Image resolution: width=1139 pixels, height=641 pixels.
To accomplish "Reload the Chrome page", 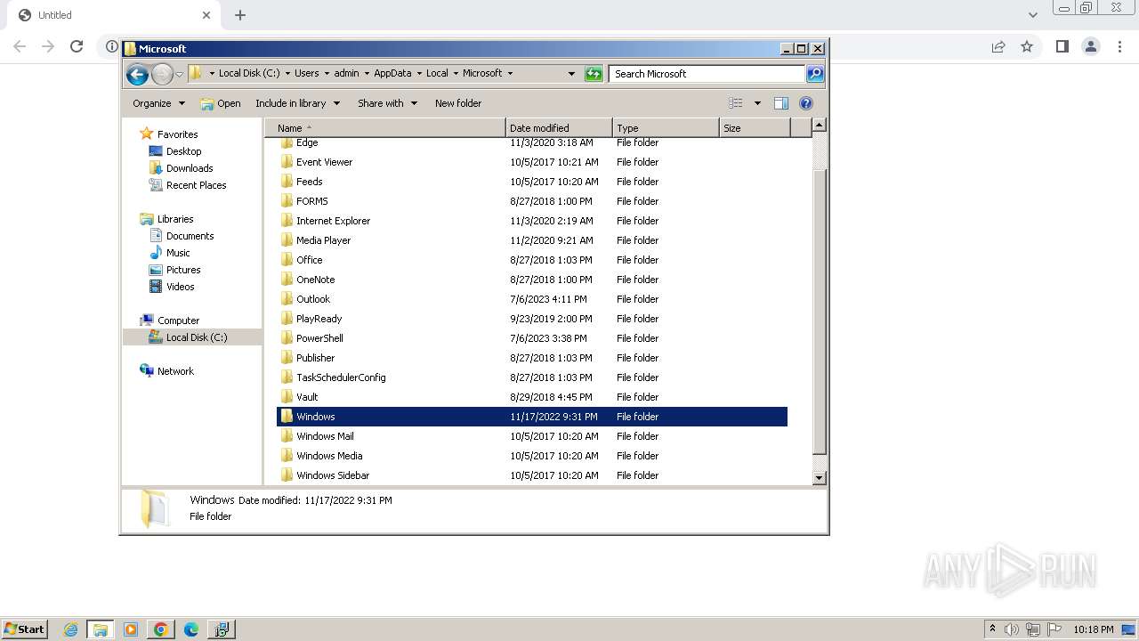I will coord(77,46).
